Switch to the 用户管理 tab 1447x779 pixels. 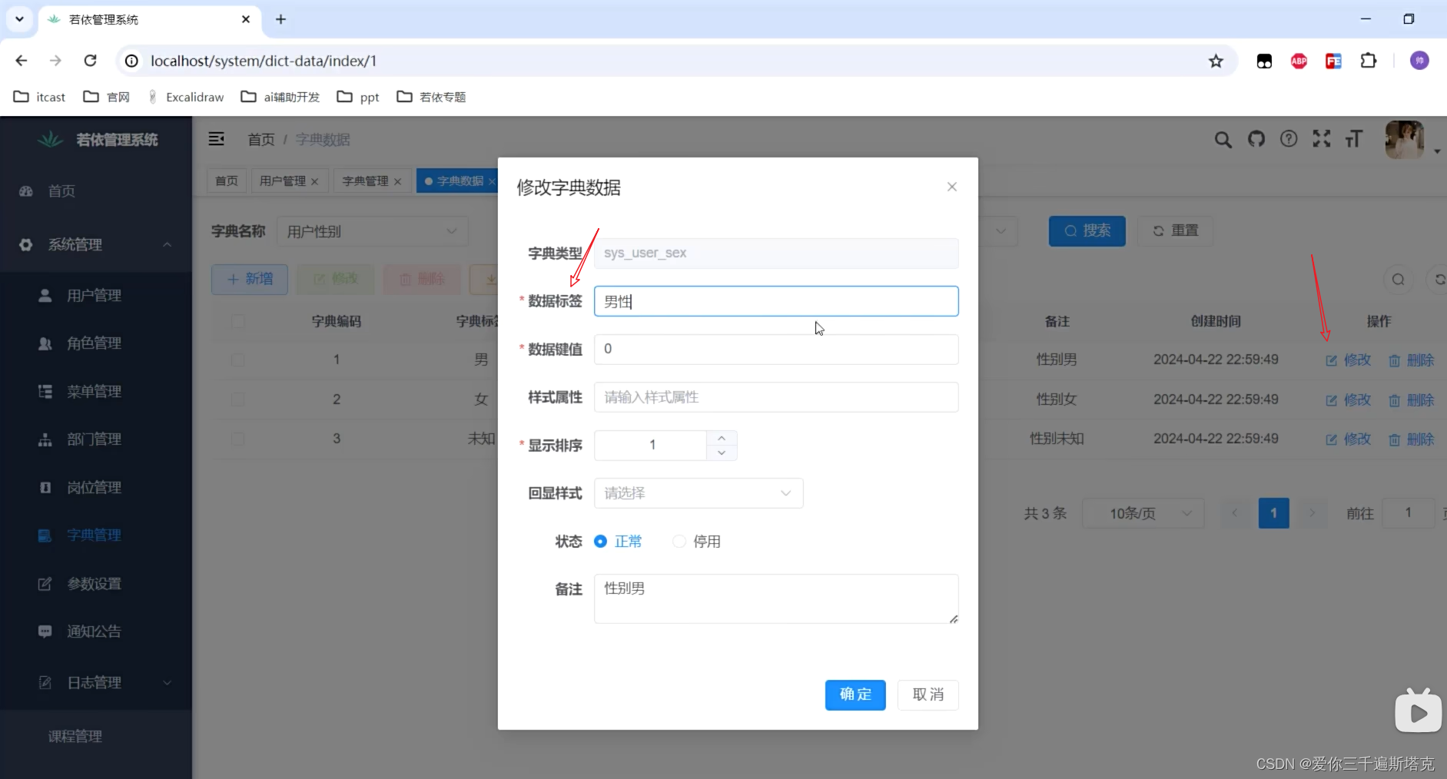[x=284, y=181]
